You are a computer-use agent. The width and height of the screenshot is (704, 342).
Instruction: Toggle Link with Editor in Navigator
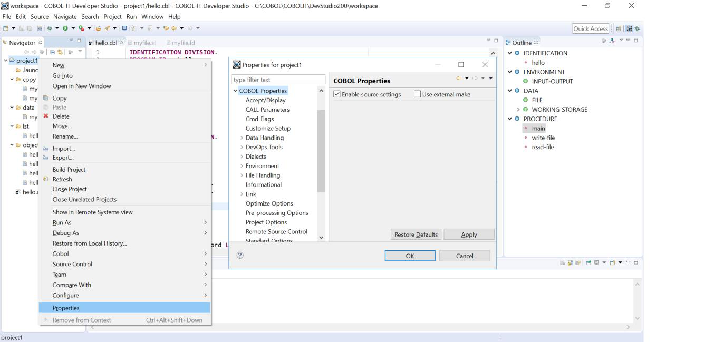[60, 51]
